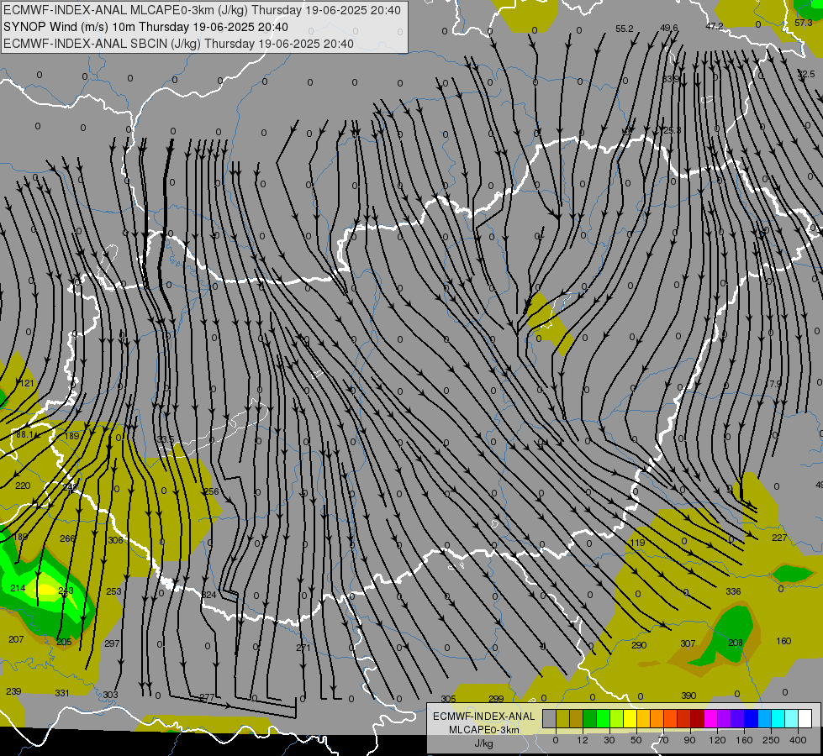Click the legend tick label 30
The height and width of the screenshot is (756, 823).
609,740
